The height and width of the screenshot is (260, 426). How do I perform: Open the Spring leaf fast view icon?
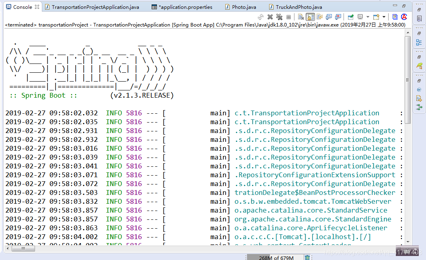tap(419, 66)
